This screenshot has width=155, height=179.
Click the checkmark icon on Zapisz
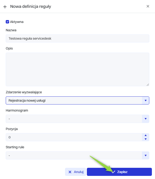pyautogui.click(x=113, y=172)
